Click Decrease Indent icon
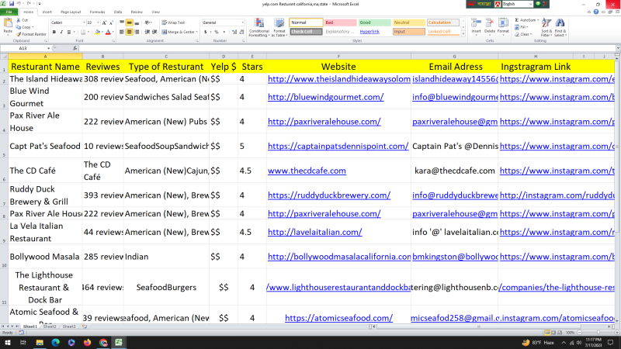Image resolution: width=621 pixels, height=349 pixels. 147,32
